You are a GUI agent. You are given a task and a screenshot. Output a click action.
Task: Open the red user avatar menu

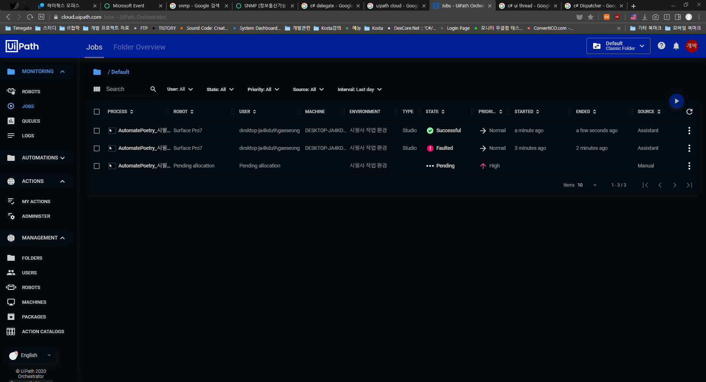692,46
